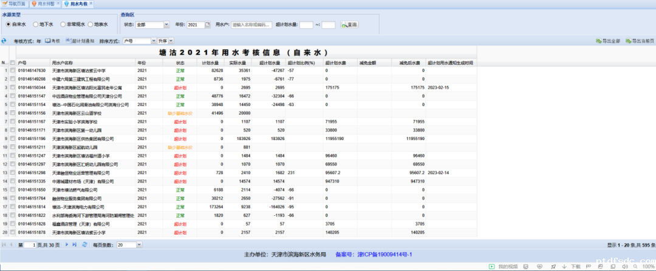Click the 年份 field showing 2021
Image resolution: width=656 pixels, height=271 pixels.
tap(196, 25)
